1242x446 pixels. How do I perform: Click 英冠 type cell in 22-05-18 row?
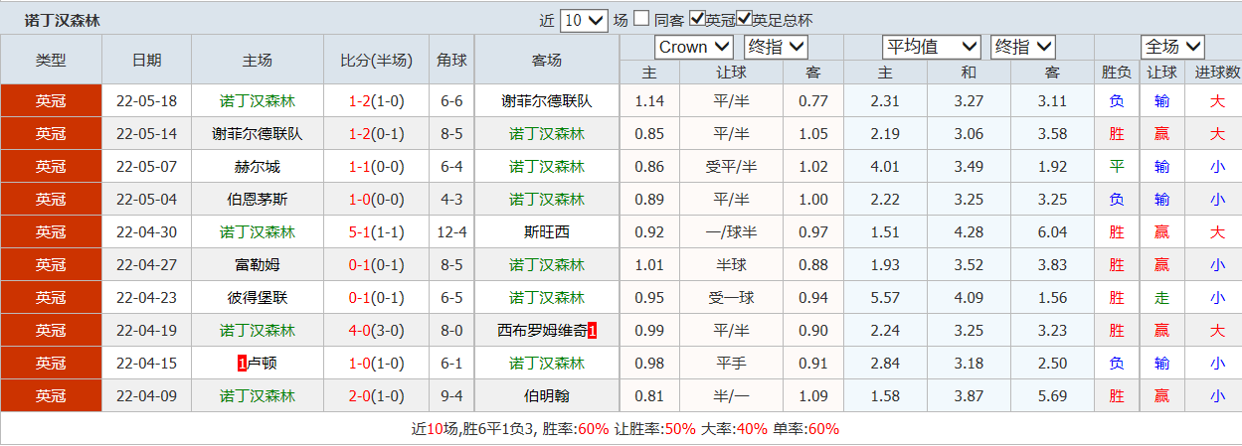click(x=51, y=101)
